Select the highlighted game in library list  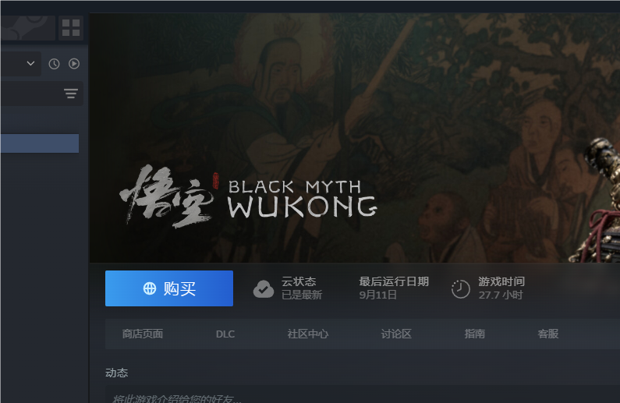coord(39,143)
